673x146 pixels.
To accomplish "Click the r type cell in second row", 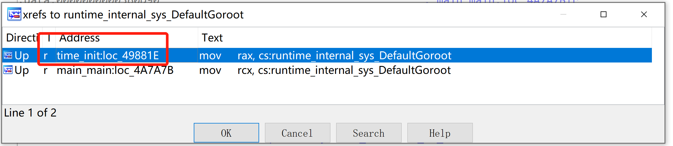I will click(45, 70).
